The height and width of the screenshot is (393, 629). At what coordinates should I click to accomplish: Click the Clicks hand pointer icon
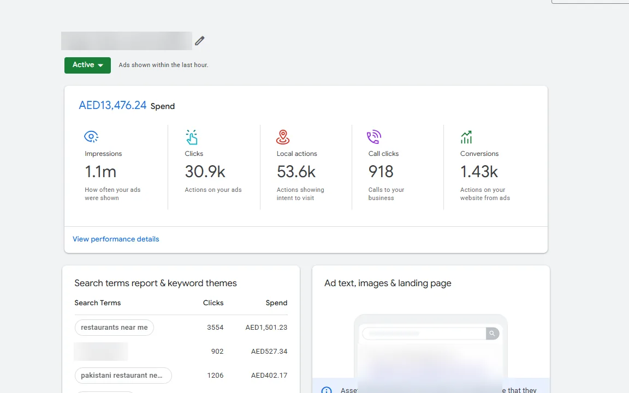coord(192,137)
